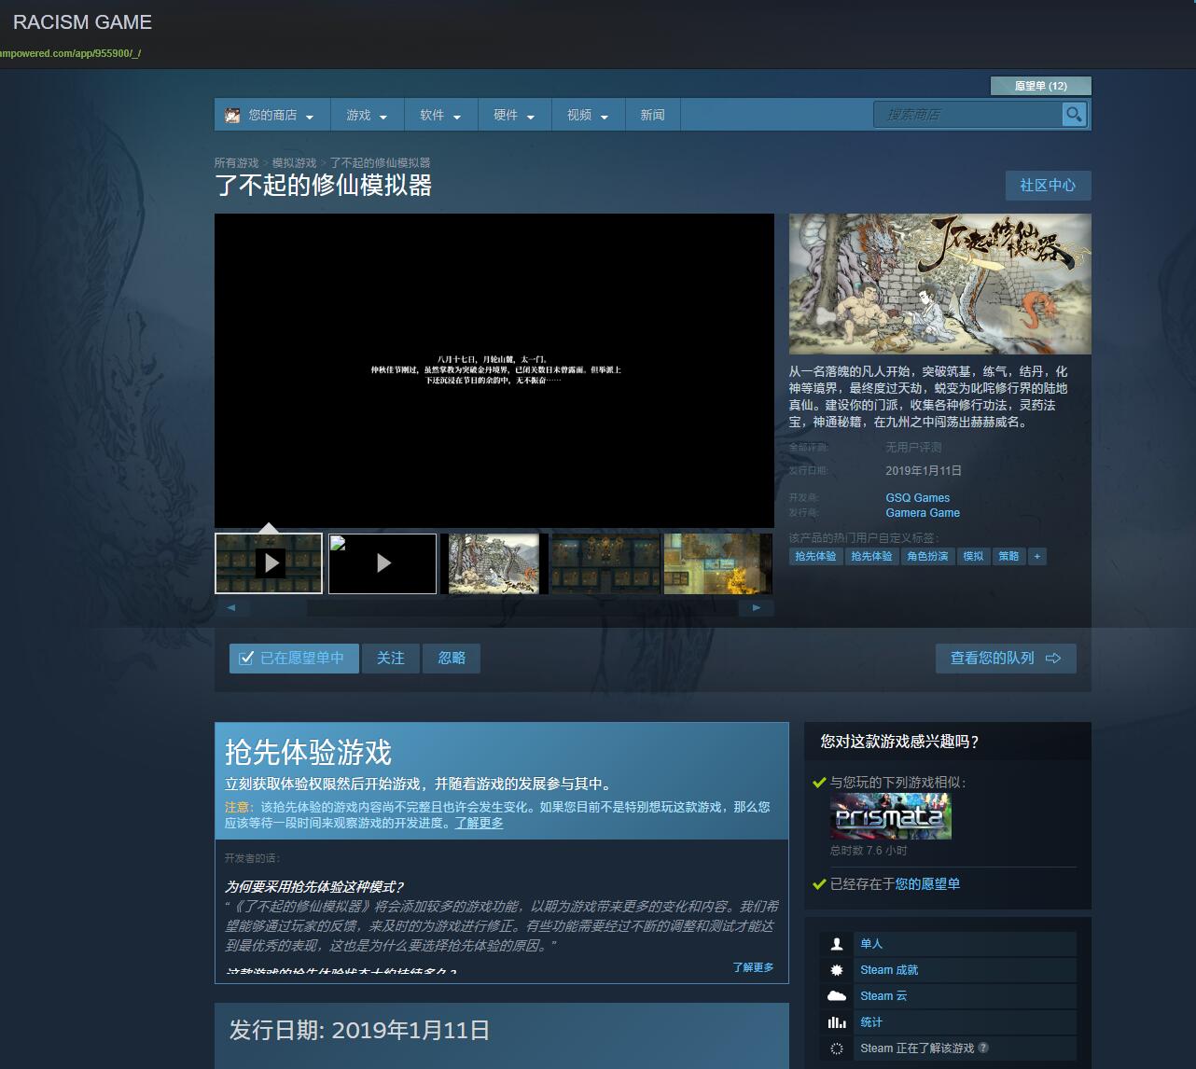Click the question mark help icon
Image resolution: width=1196 pixels, height=1069 pixels.
[x=984, y=1048]
